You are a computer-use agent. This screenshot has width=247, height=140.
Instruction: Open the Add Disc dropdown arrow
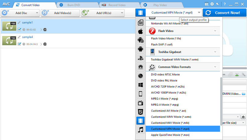click(x=37, y=13)
